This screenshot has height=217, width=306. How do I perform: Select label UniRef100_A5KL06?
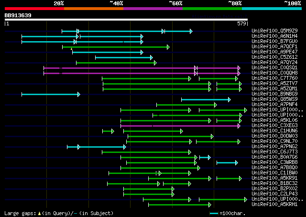pos(274,120)
